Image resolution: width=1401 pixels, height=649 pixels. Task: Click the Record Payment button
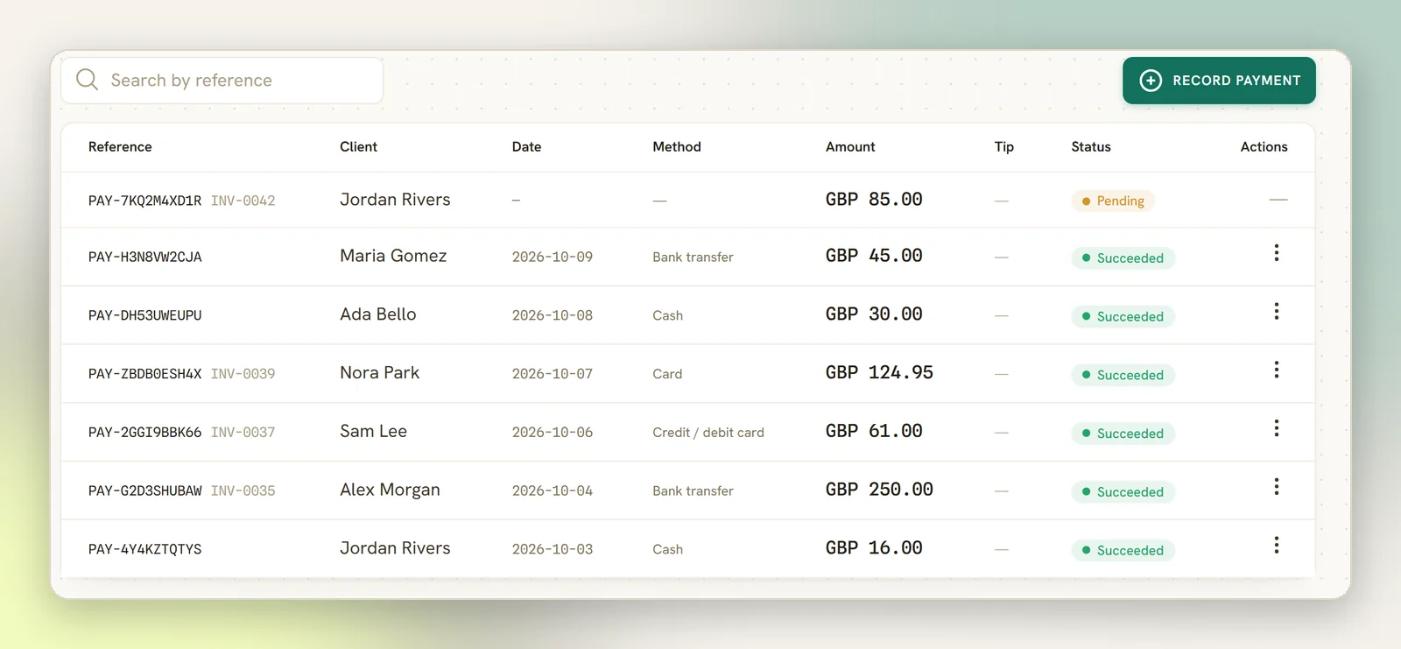[x=1219, y=81]
